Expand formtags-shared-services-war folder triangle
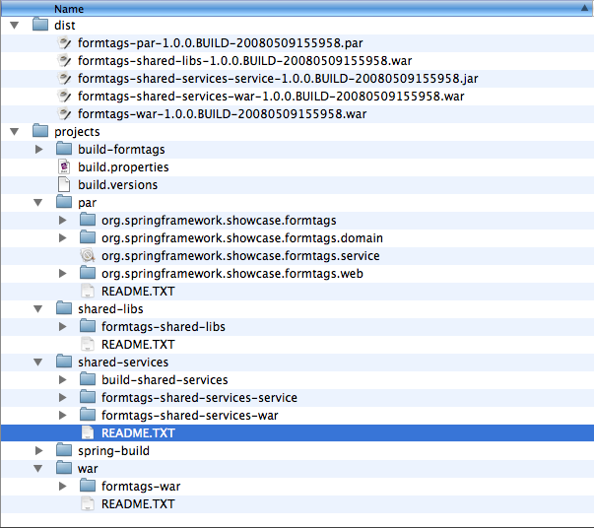 (x=62, y=415)
